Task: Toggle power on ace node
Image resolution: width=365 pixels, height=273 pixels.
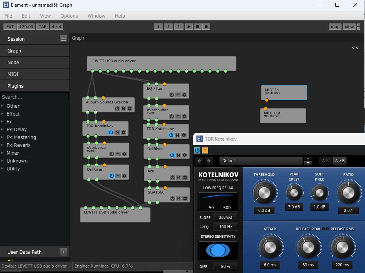Action: pos(172,177)
